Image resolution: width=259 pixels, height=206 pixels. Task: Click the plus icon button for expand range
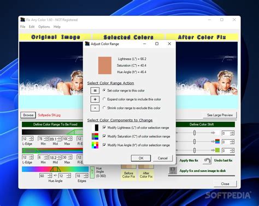95,99
